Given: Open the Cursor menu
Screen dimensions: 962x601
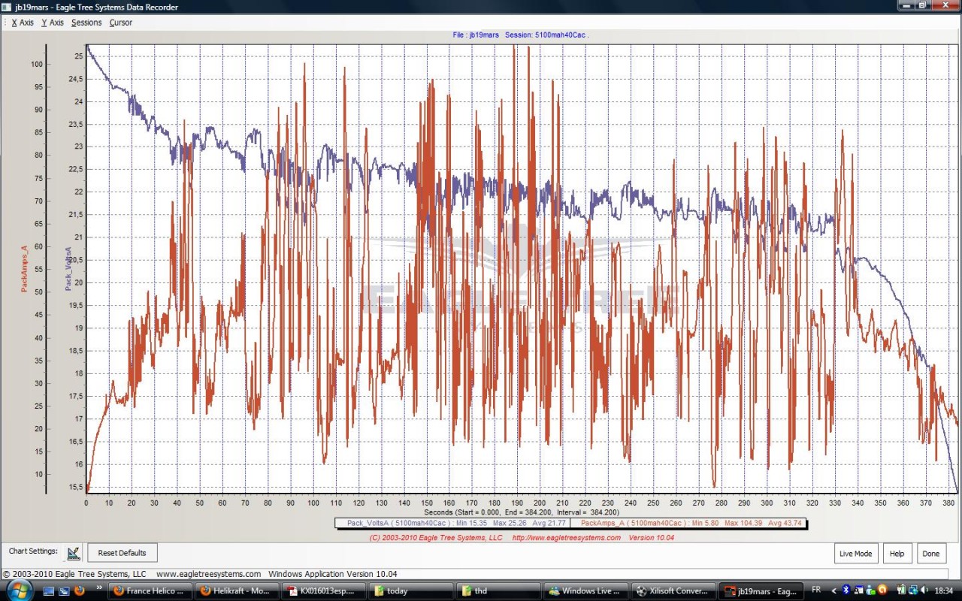Looking at the screenshot, I should point(120,23).
